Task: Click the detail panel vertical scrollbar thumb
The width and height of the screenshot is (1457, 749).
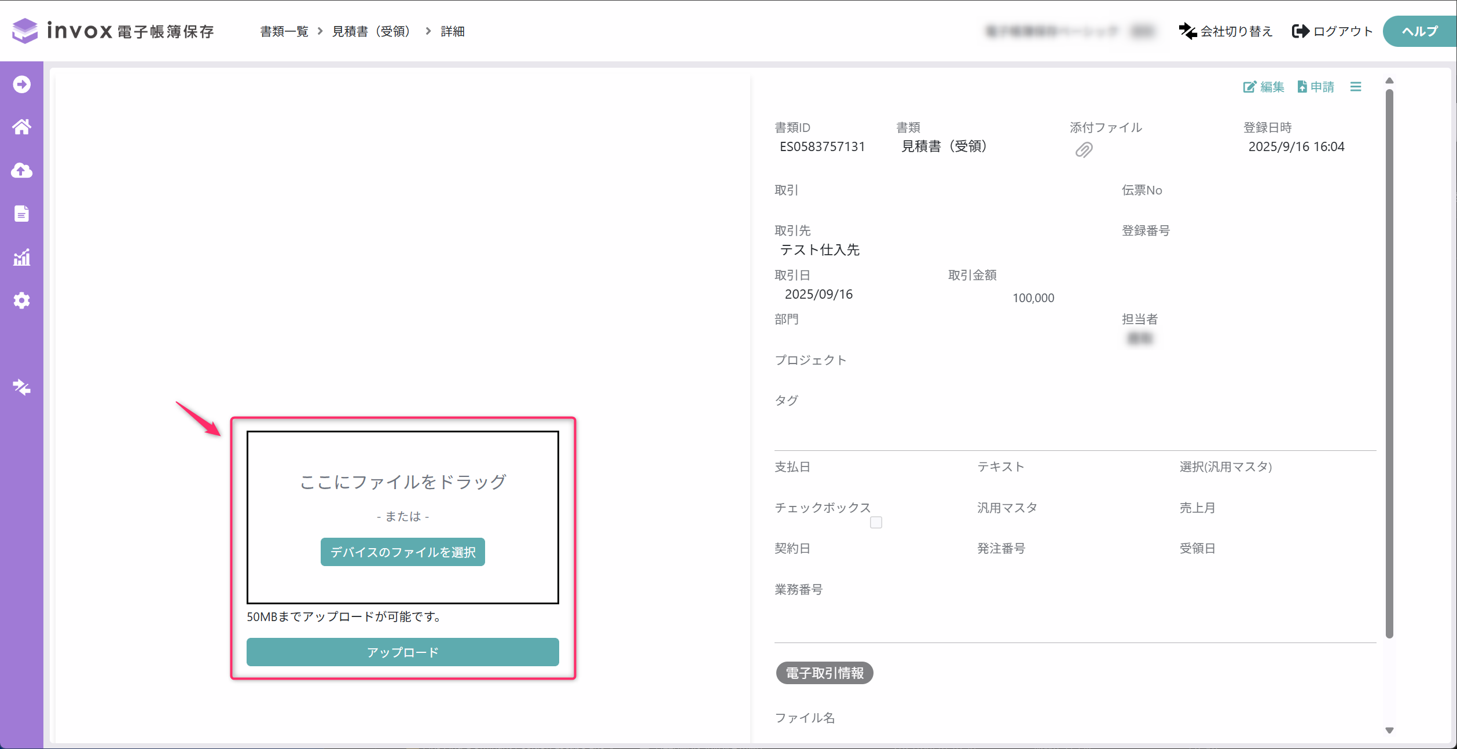Action: tap(1389, 364)
